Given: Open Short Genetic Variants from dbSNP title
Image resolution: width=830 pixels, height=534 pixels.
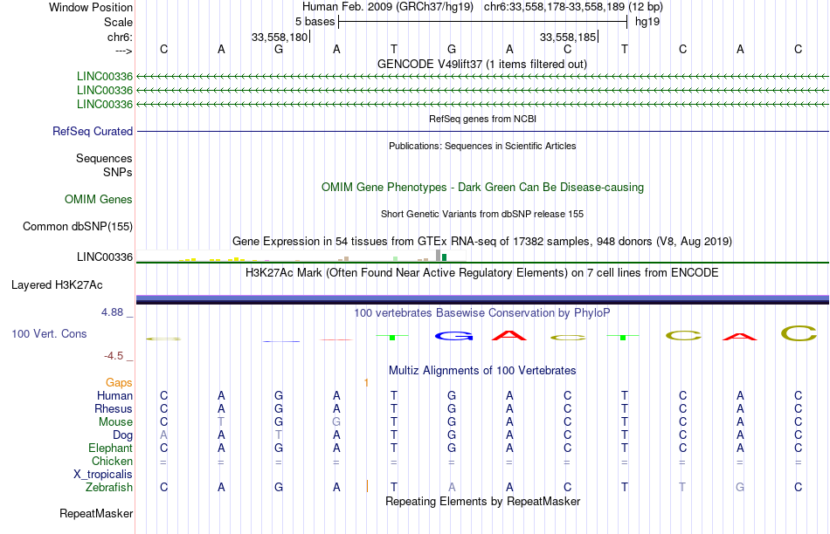Looking at the screenshot, I should click(x=482, y=214).
